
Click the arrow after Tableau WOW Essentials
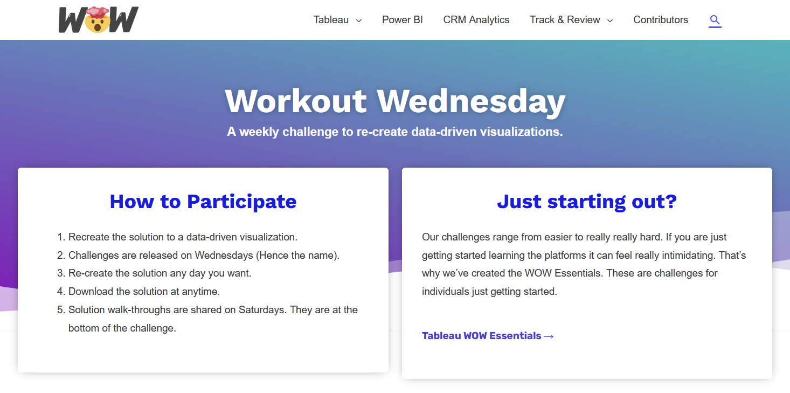(x=549, y=336)
